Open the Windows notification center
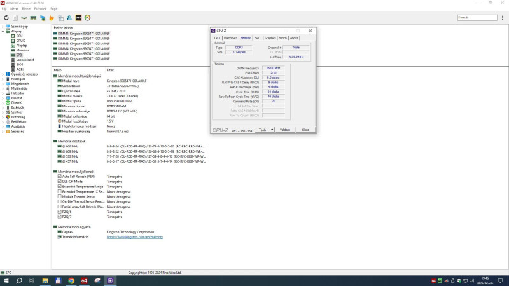 coord(501,280)
